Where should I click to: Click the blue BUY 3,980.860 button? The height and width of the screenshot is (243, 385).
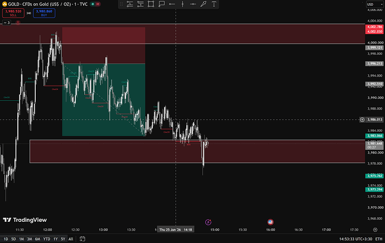click(x=44, y=13)
